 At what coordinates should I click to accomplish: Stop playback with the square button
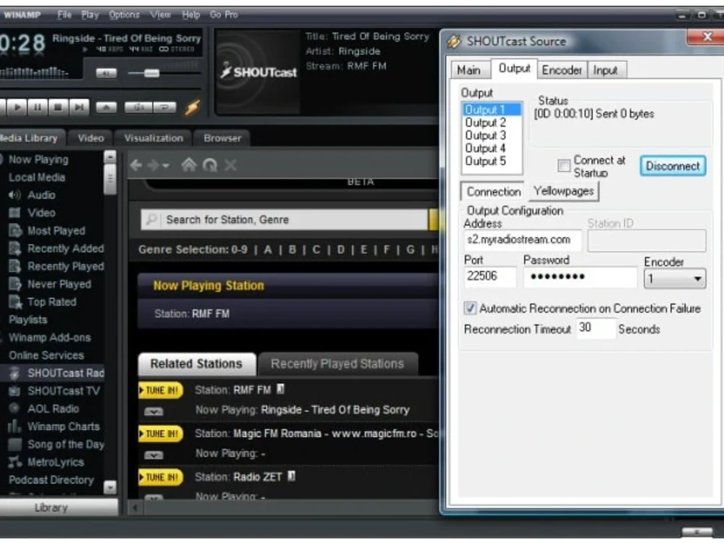58,107
